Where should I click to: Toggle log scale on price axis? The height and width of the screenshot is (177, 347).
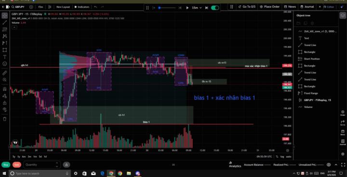pyautogui.click(x=282, y=157)
